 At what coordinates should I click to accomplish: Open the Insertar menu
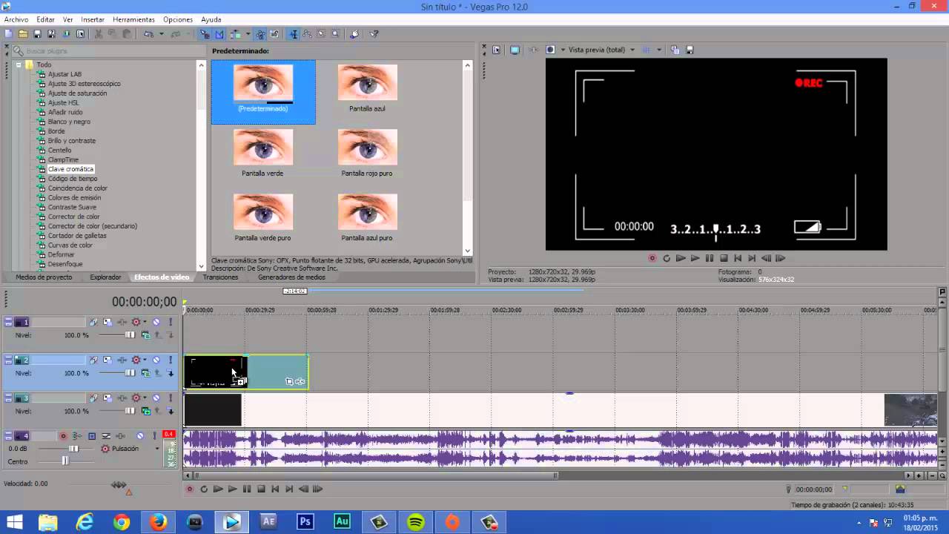pyautogui.click(x=93, y=19)
